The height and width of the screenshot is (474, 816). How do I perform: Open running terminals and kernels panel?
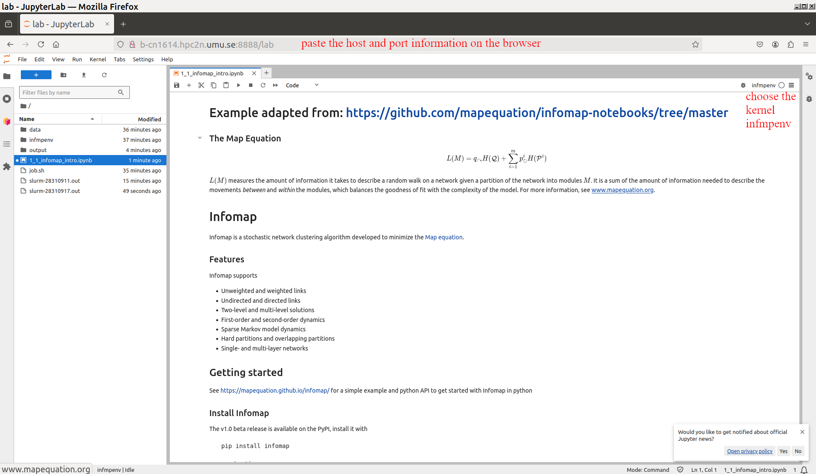click(7, 99)
